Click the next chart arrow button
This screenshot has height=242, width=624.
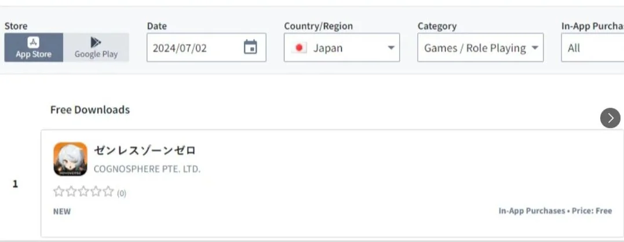point(610,118)
